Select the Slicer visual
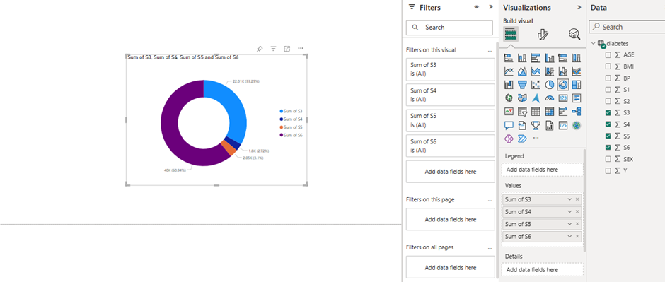Image resolution: width=665 pixels, height=282 pixels. pos(522,112)
